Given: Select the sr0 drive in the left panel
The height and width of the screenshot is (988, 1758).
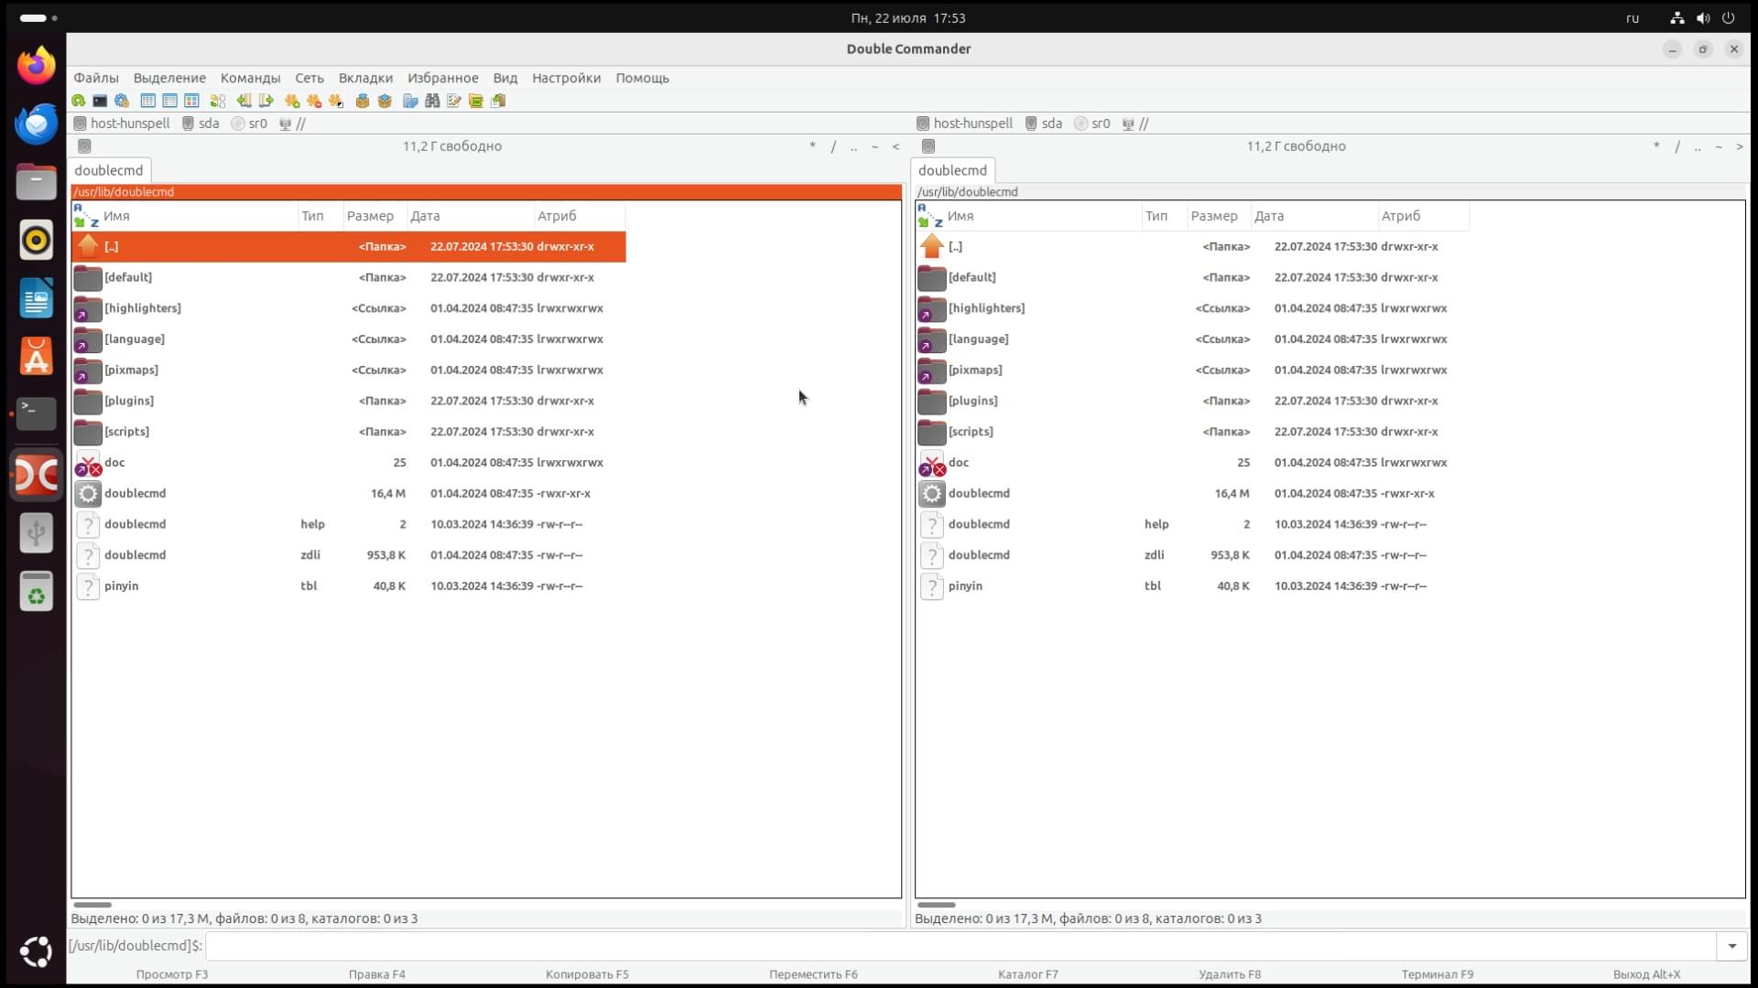Looking at the screenshot, I should coord(249,123).
